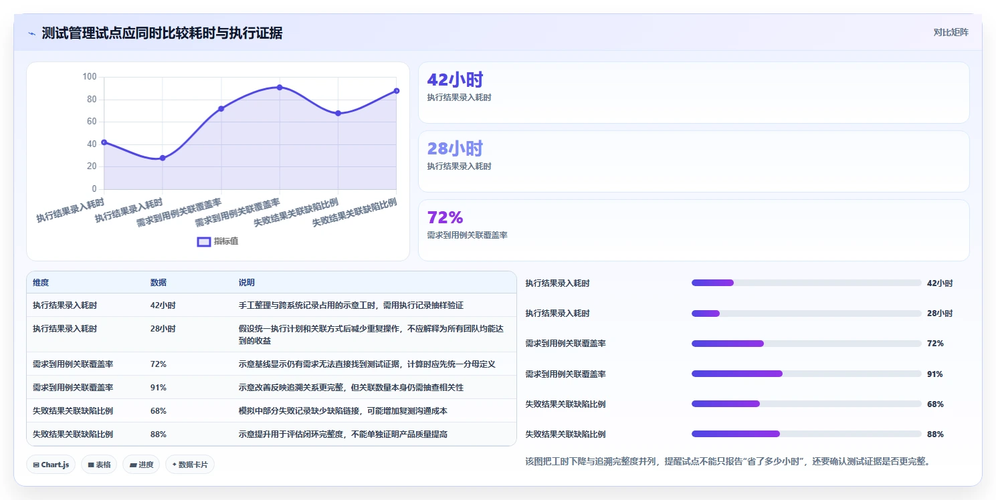The image size is (996, 500).
Task: Click the 60 label on the chart y-axis
Action: pos(92,122)
